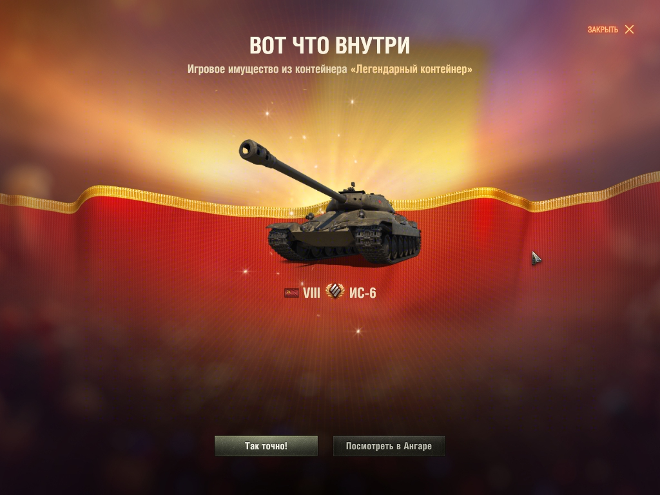Click the heavy tank class icon
660x495 pixels.
tap(335, 291)
